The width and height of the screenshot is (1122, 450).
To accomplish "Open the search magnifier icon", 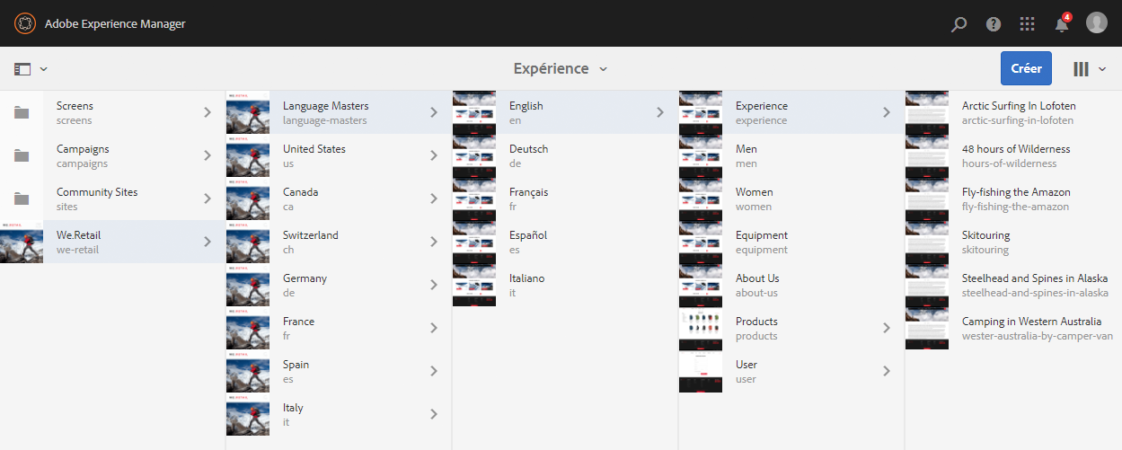I will point(959,24).
